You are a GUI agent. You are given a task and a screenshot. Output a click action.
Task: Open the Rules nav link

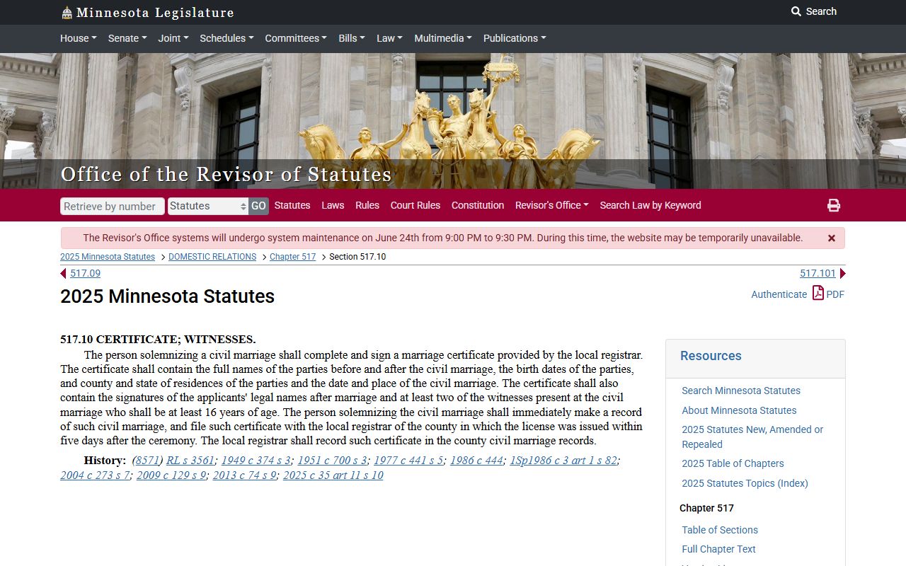367,205
